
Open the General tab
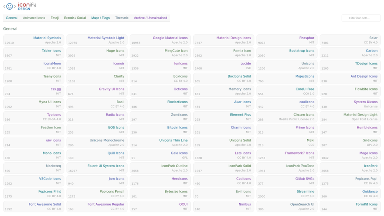(12, 18)
